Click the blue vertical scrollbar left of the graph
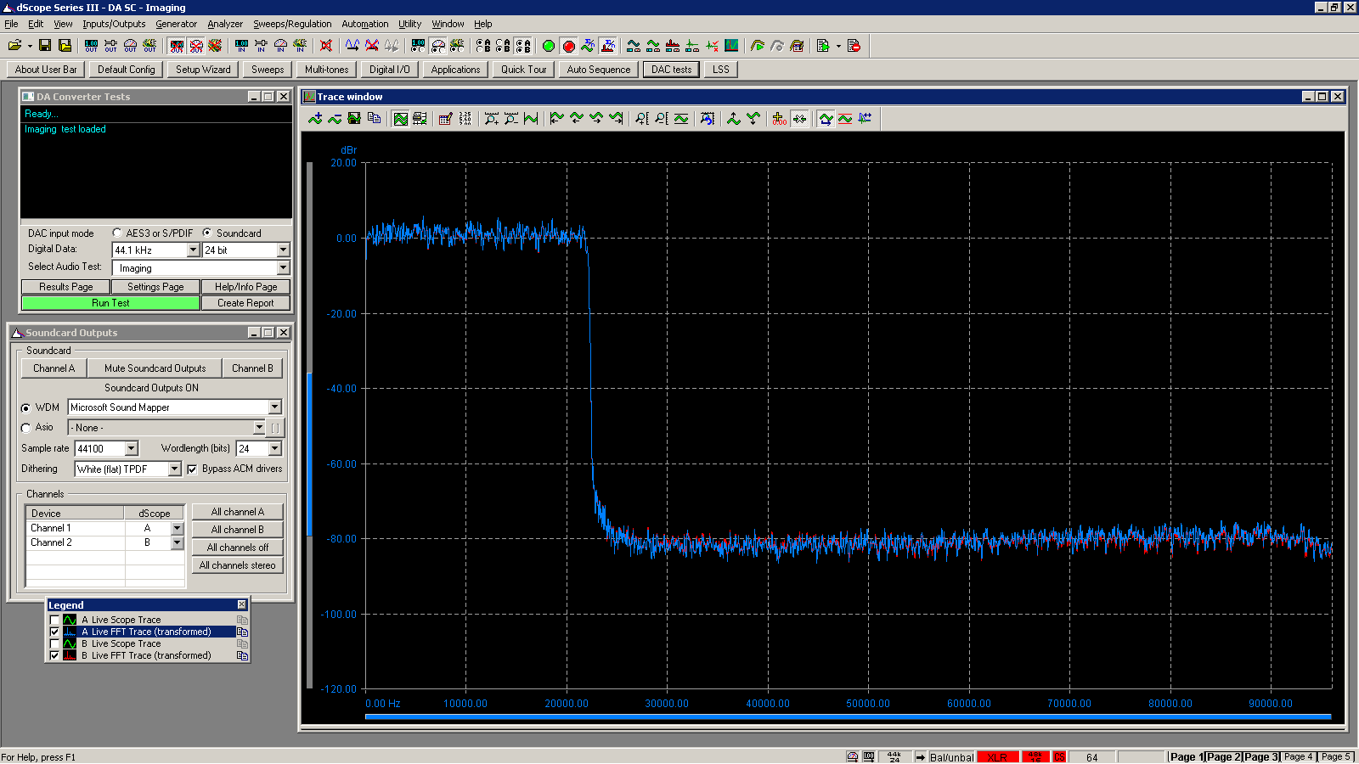Viewport: 1359px width, 764px height. pyautogui.click(x=310, y=454)
